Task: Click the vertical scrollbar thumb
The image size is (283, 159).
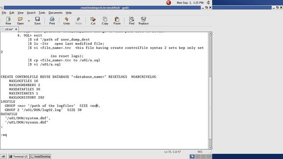Action: (x=210, y=108)
